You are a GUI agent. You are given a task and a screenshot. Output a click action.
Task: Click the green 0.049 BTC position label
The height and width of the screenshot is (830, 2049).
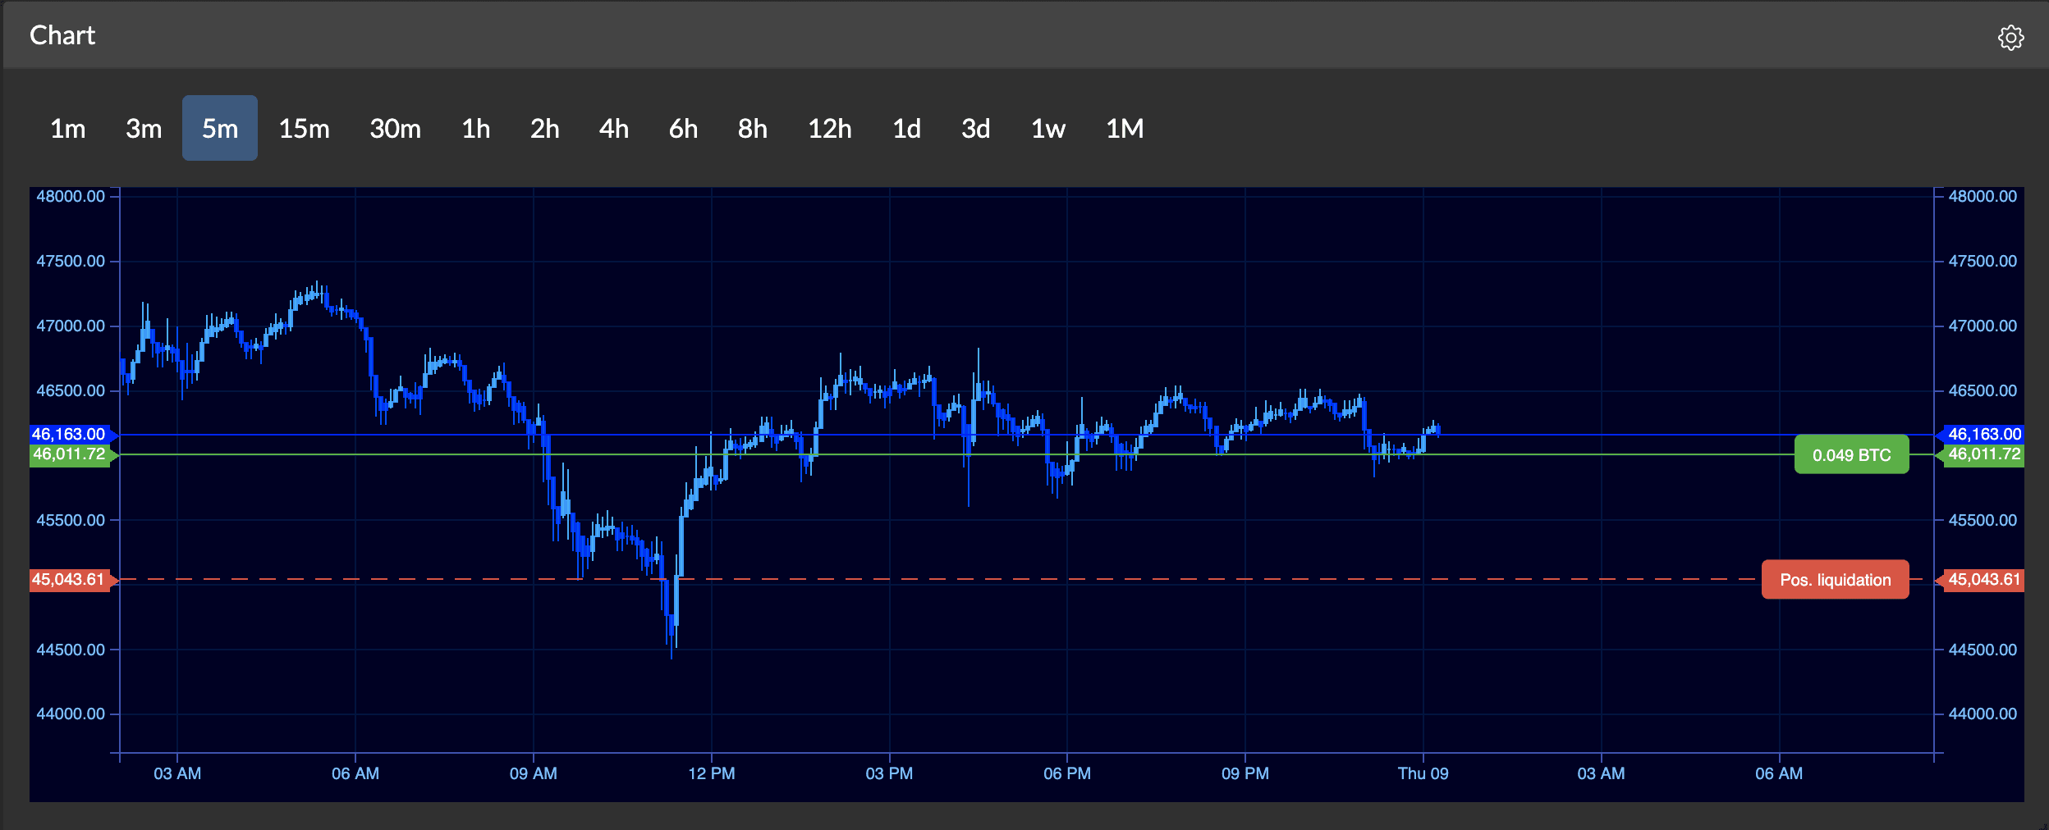1851,454
